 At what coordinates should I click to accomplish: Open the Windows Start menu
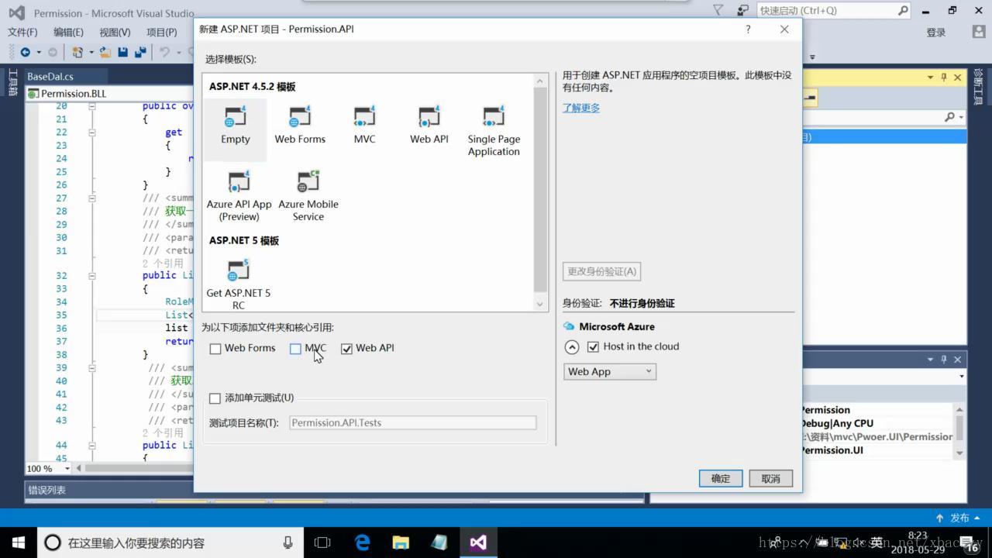[x=18, y=542]
